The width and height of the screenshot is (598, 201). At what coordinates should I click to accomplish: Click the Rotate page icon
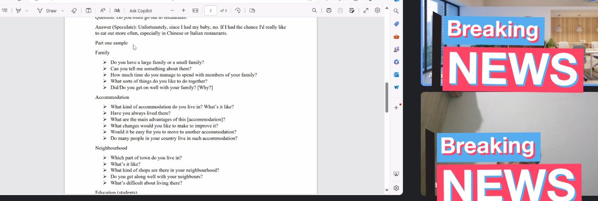pos(238,10)
